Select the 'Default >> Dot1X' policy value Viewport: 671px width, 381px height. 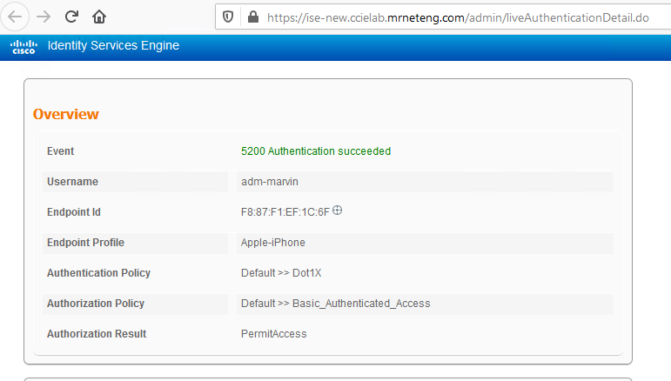[281, 273]
